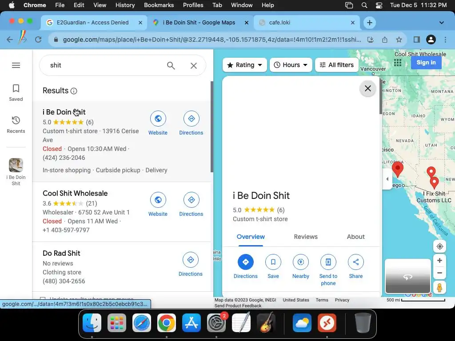
Task: Show your location on map
Action: tap(439, 246)
